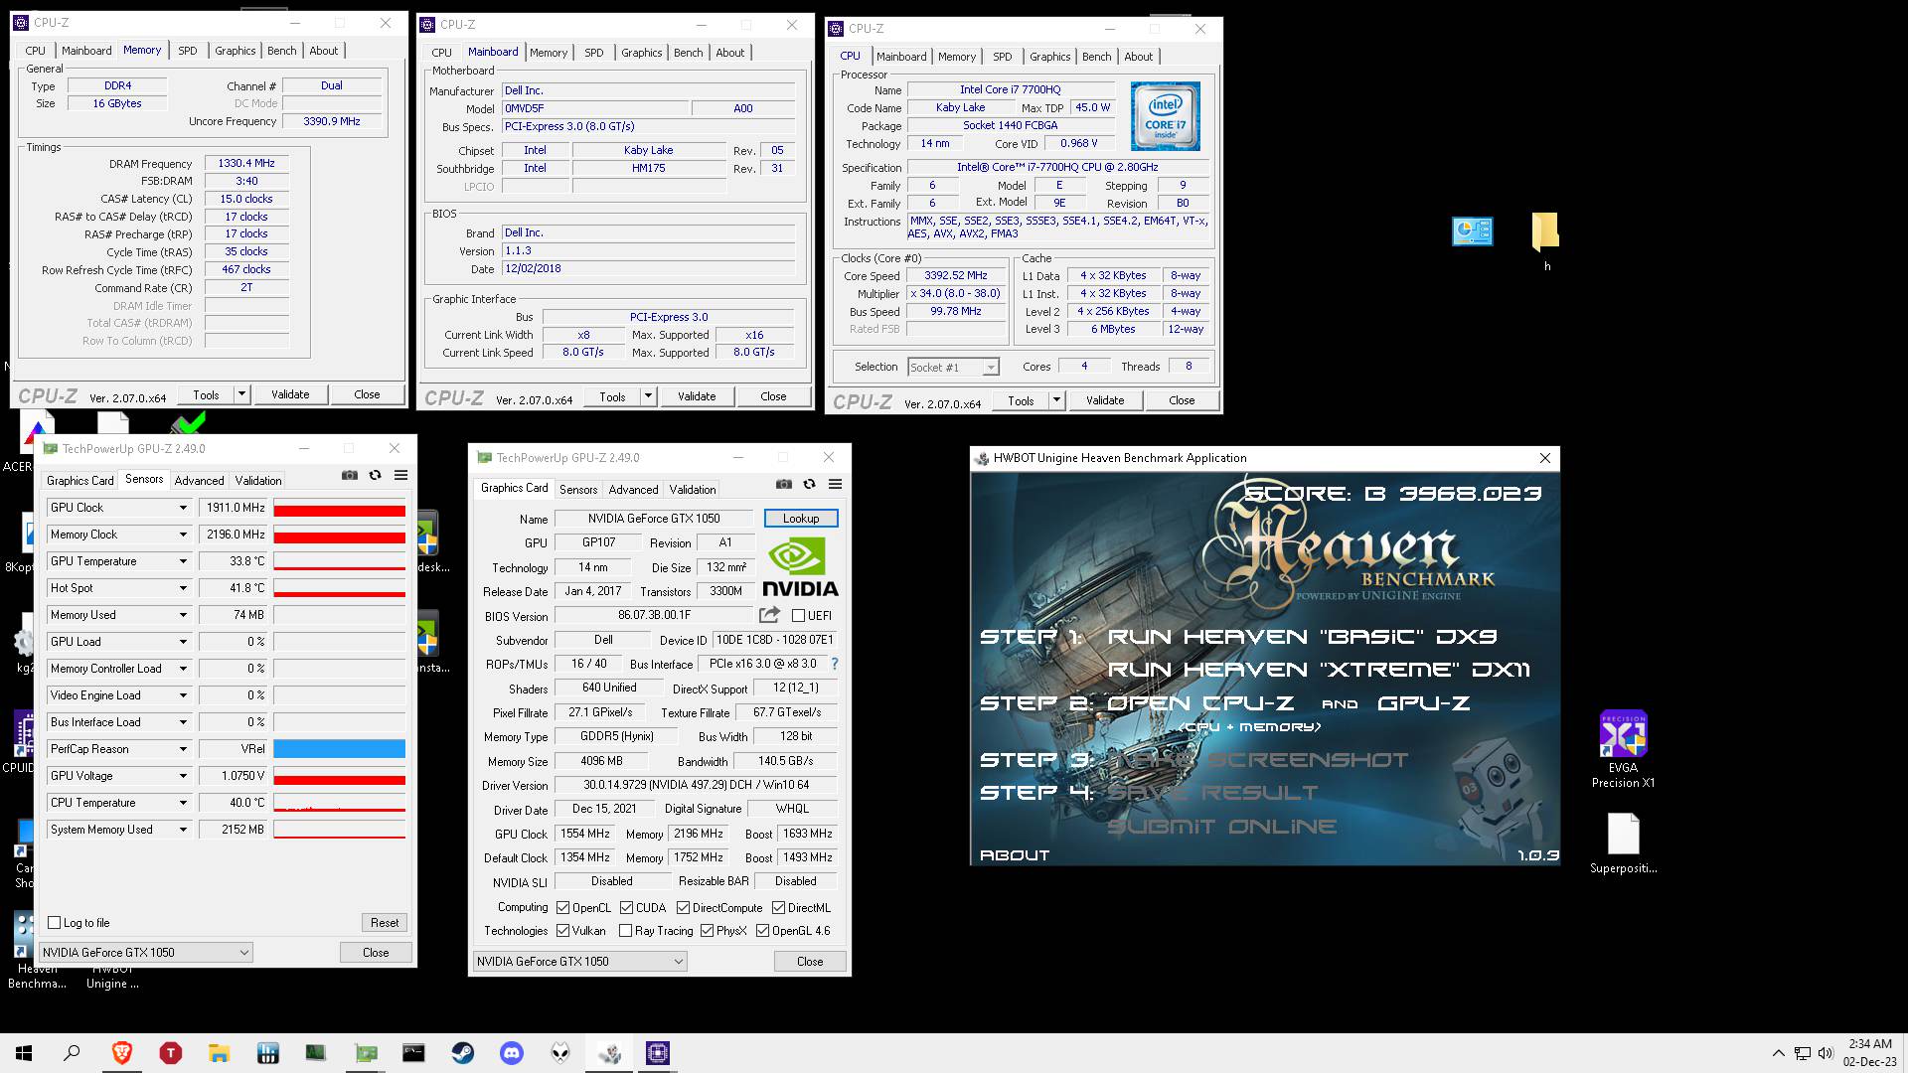Open the desktop folder named h
The height and width of the screenshot is (1073, 1908).
click(1545, 240)
